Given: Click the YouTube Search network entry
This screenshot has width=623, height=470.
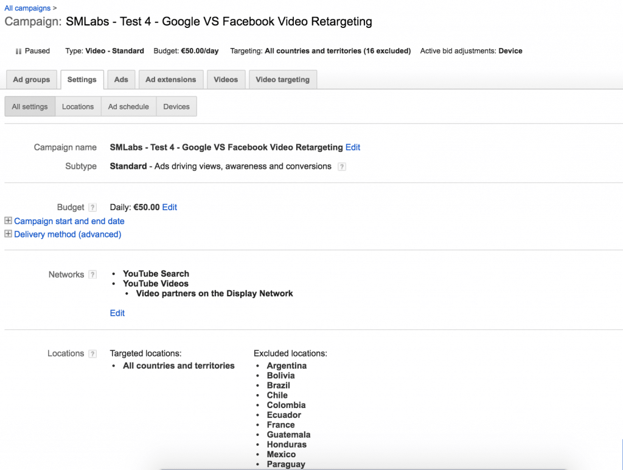Looking at the screenshot, I should click(156, 274).
